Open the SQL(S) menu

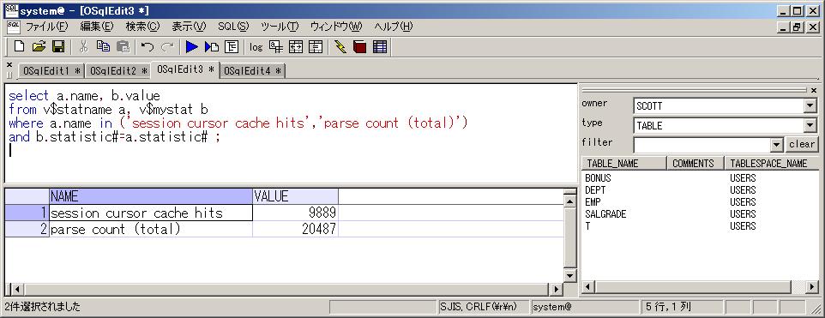(x=232, y=27)
